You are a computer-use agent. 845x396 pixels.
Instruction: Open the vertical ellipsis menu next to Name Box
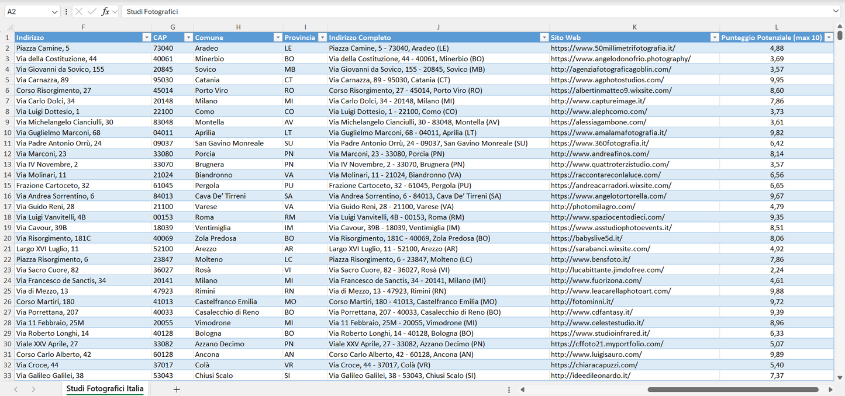click(x=66, y=11)
